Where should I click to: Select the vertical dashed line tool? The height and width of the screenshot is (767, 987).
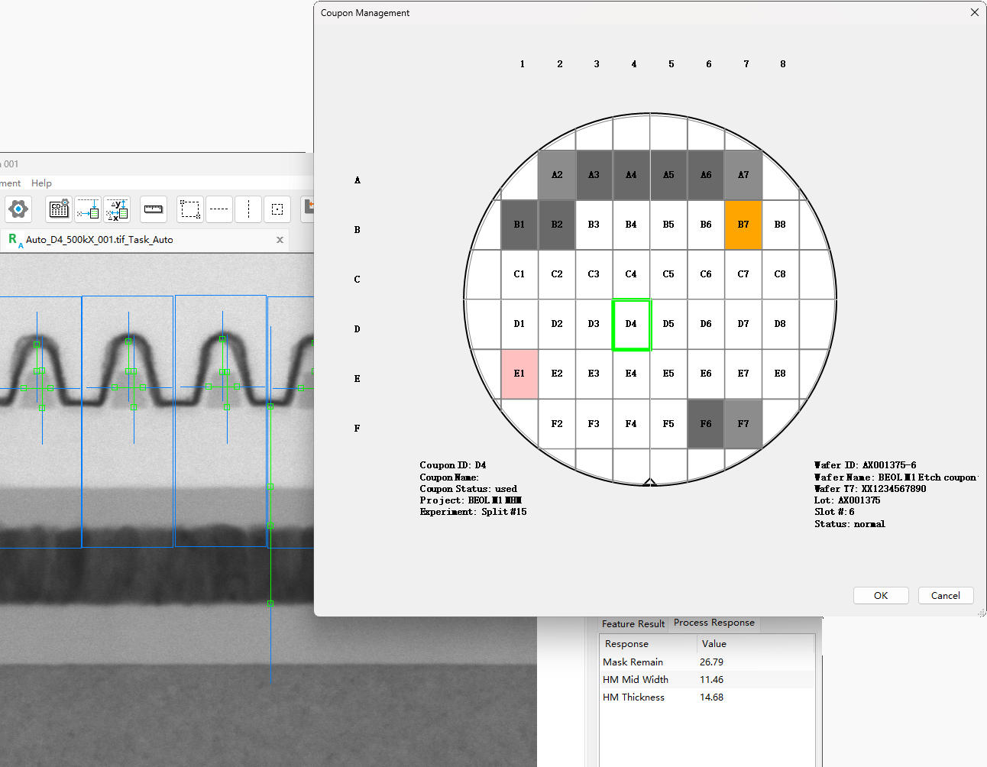(248, 209)
